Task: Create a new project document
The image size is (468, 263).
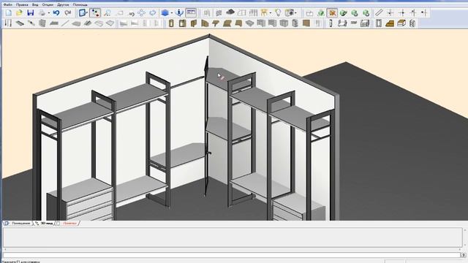Action: pos(8,13)
